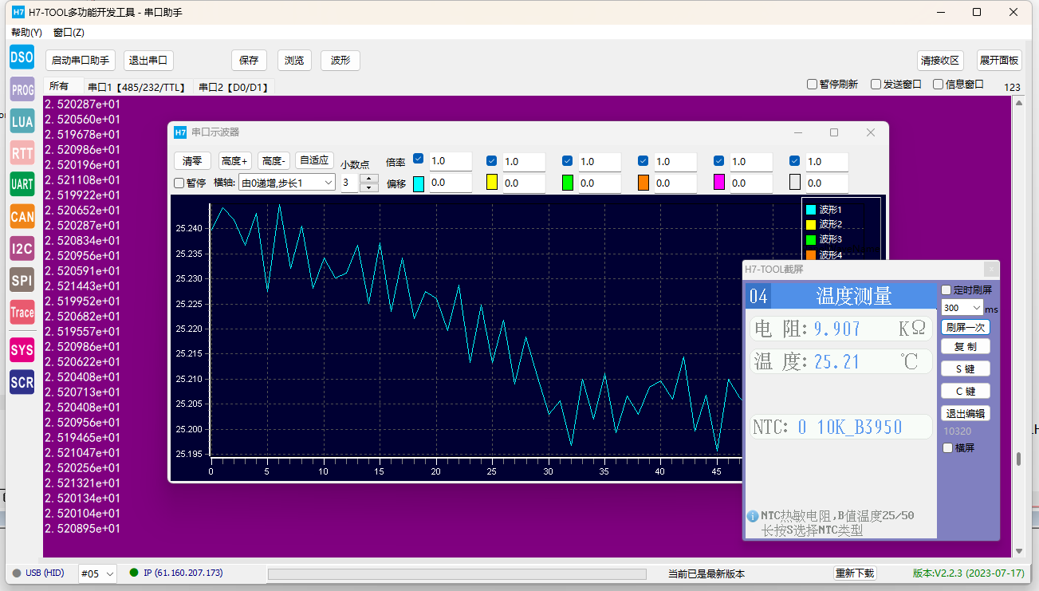Screen dimensions: 1039x591
Task: Click the C 键 button
Action: (966, 391)
